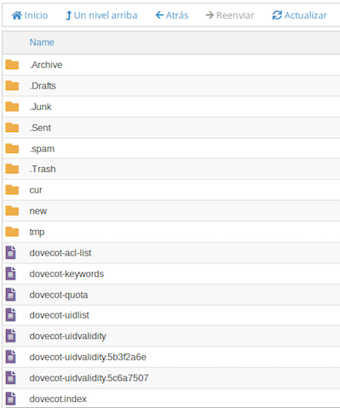Screen dimensions: 340x408
Task: Select the .Junk folder icon
Action: click(x=12, y=106)
